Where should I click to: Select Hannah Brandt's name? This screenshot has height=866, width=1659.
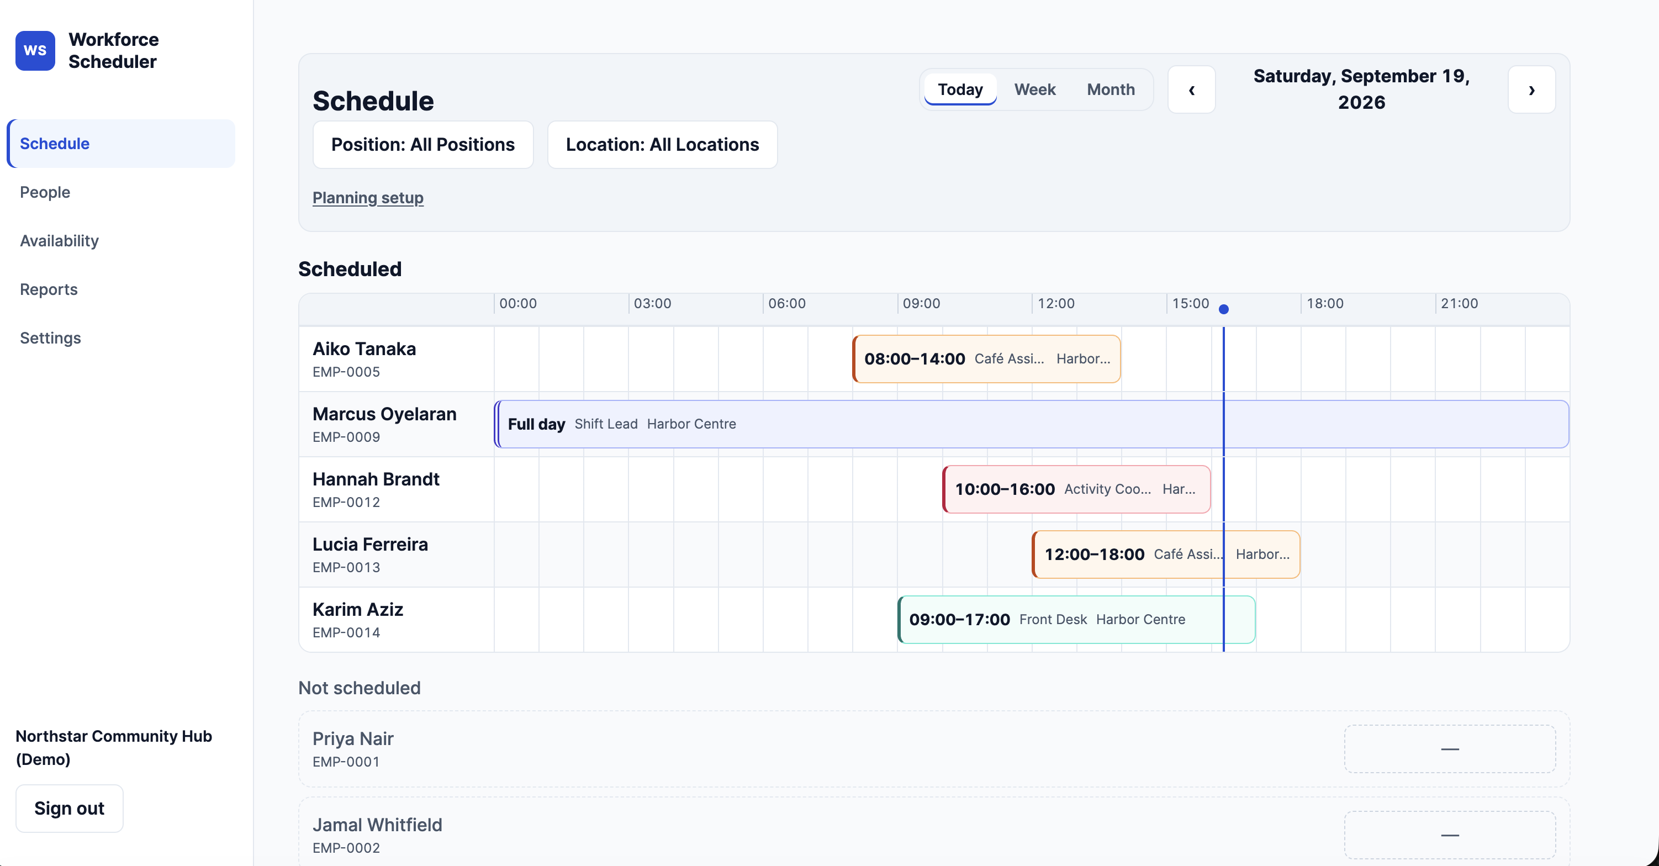coord(376,478)
